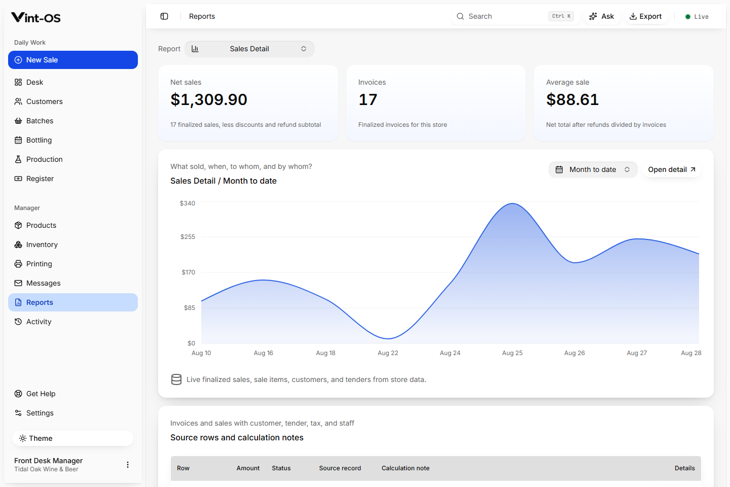Open the Desk page
Viewport: 730px width, 487px height.
point(73,82)
